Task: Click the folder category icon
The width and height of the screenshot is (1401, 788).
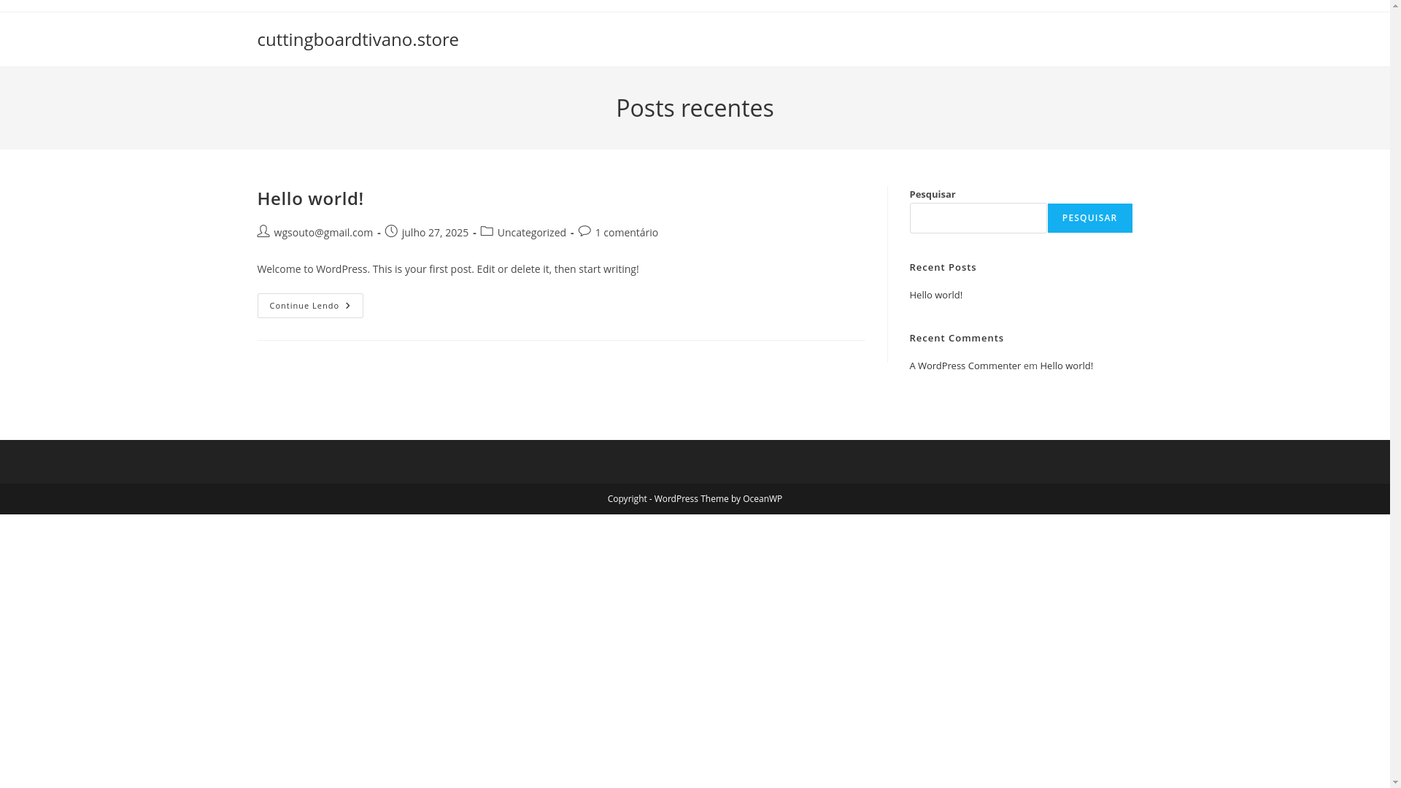Action: point(487,231)
